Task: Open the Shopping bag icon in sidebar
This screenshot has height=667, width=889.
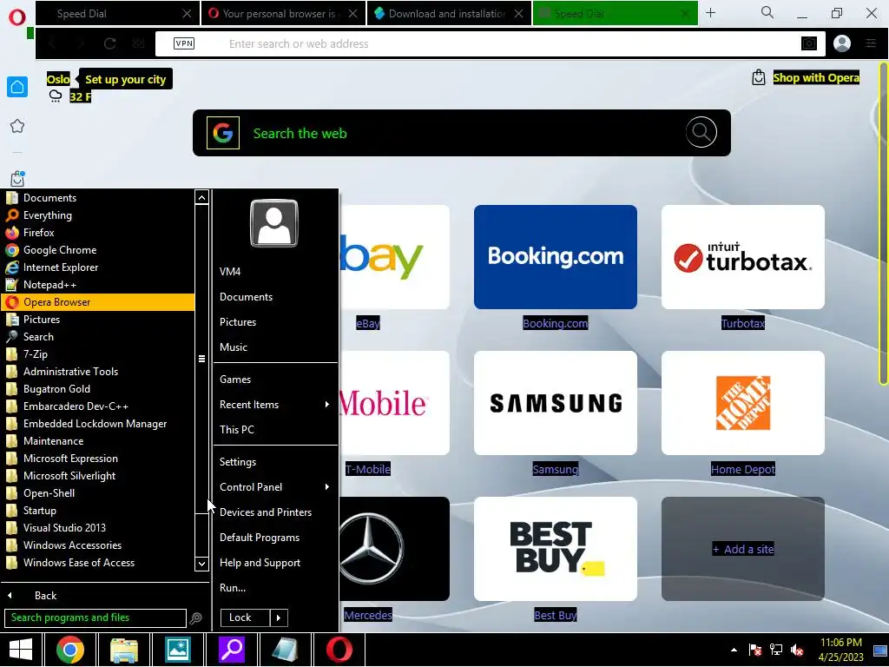Action: pos(17,178)
